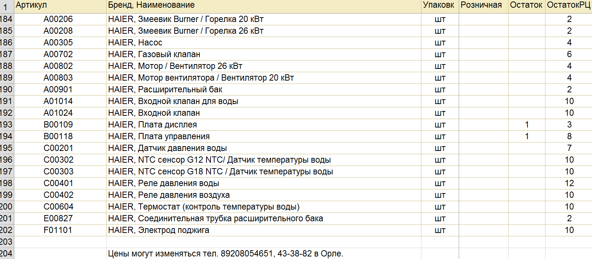Click HAIER, Датчик давления воды cell
The height and width of the screenshot is (259, 592).
click(264, 148)
